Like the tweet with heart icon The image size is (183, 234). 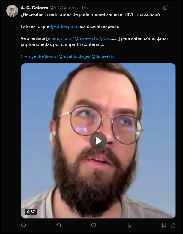click(x=94, y=225)
